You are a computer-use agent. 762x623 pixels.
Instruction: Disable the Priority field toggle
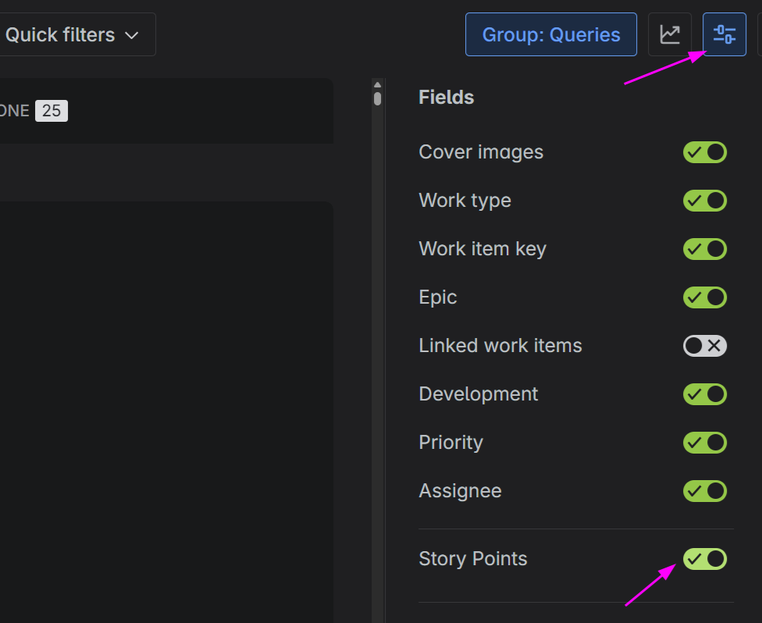[704, 443]
